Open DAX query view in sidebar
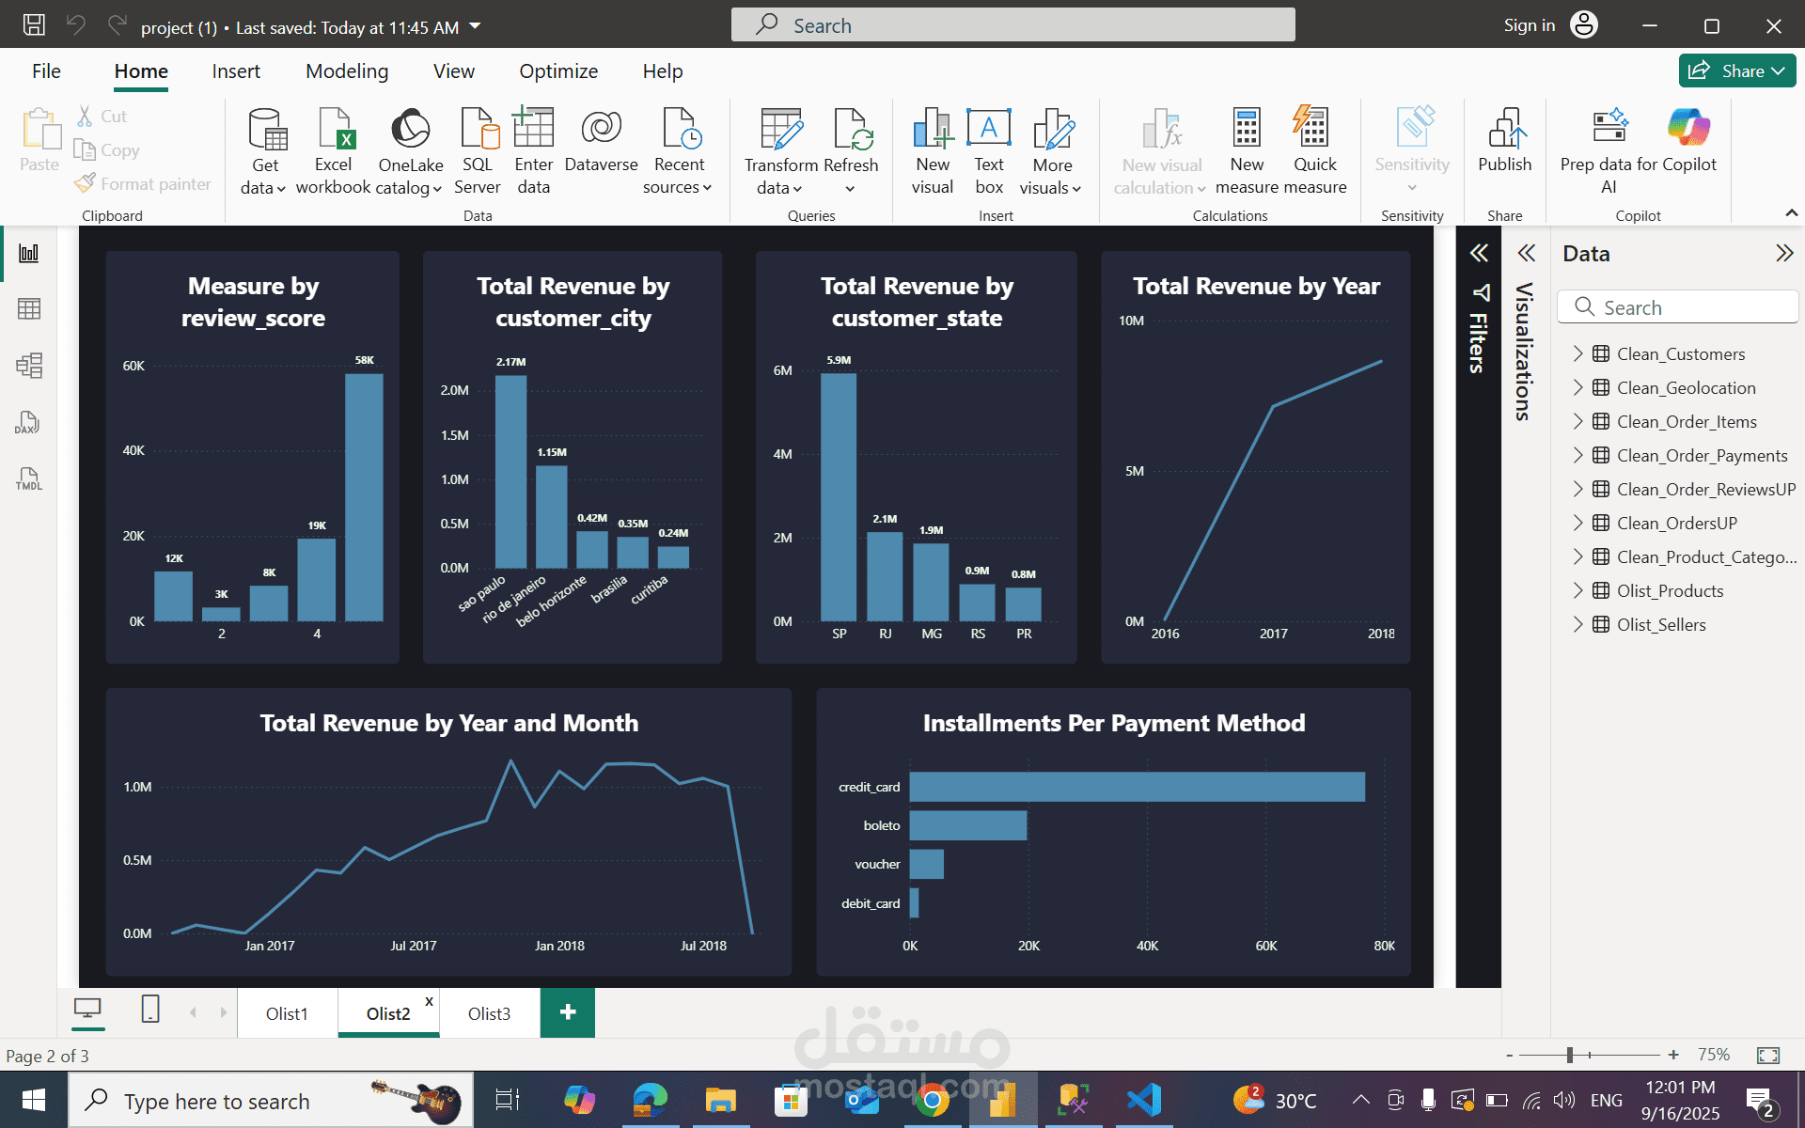Image resolution: width=1805 pixels, height=1128 pixels. click(x=27, y=422)
